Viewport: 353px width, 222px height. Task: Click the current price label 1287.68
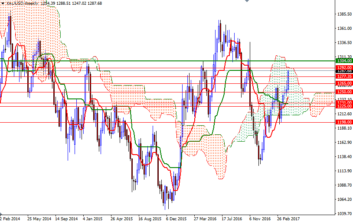(344, 71)
